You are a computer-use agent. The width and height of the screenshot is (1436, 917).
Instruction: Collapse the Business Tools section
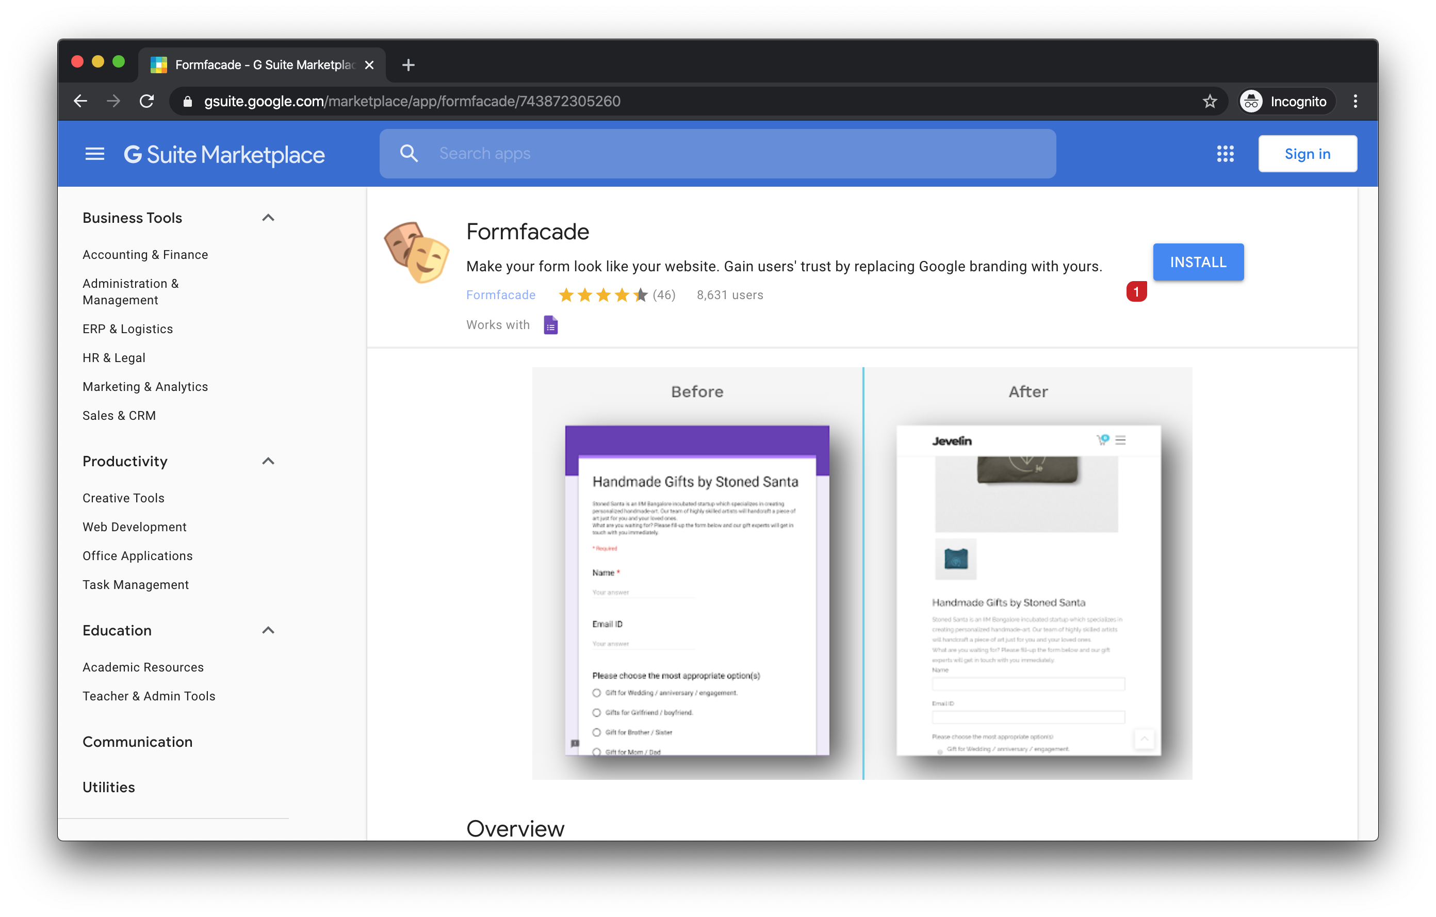tap(268, 218)
